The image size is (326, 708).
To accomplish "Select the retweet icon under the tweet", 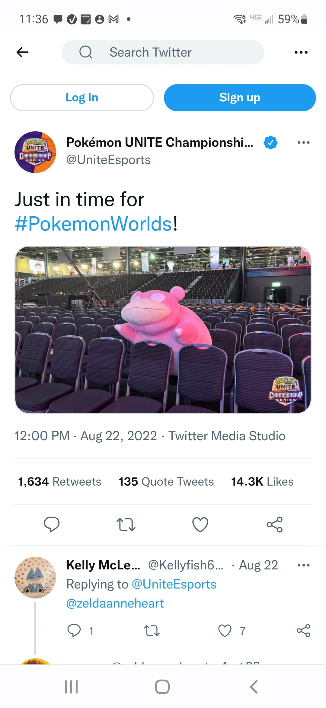I will tap(126, 524).
